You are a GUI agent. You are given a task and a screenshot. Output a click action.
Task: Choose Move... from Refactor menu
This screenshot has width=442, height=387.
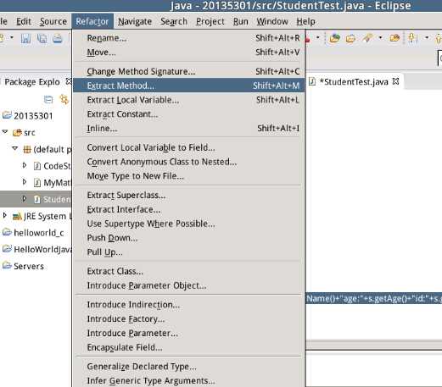189,53
